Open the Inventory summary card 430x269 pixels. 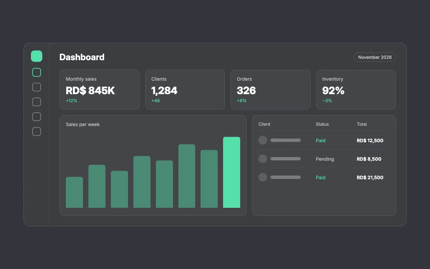356,89
